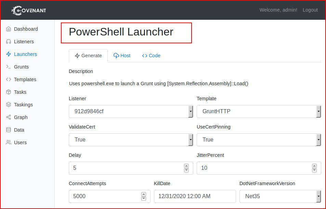Open the DotNetFrameworkVersion Net35 dropdown
Image resolution: width=326 pixels, height=209 pixels.
[280, 196]
